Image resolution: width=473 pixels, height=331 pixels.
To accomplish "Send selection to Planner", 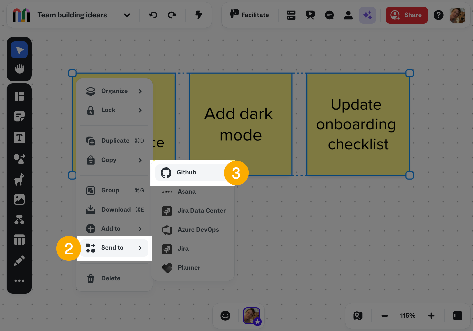I will tap(192, 268).
